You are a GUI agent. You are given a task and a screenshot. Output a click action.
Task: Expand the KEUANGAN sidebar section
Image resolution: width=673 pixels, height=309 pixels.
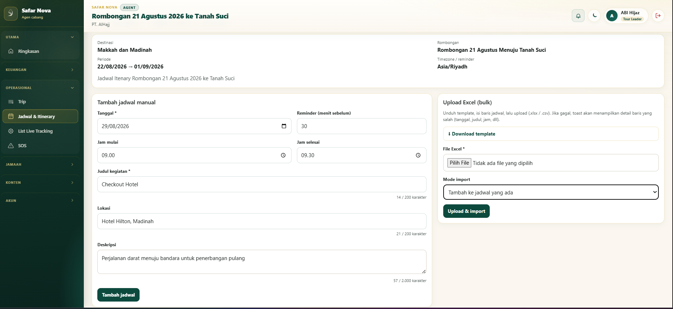coord(40,70)
